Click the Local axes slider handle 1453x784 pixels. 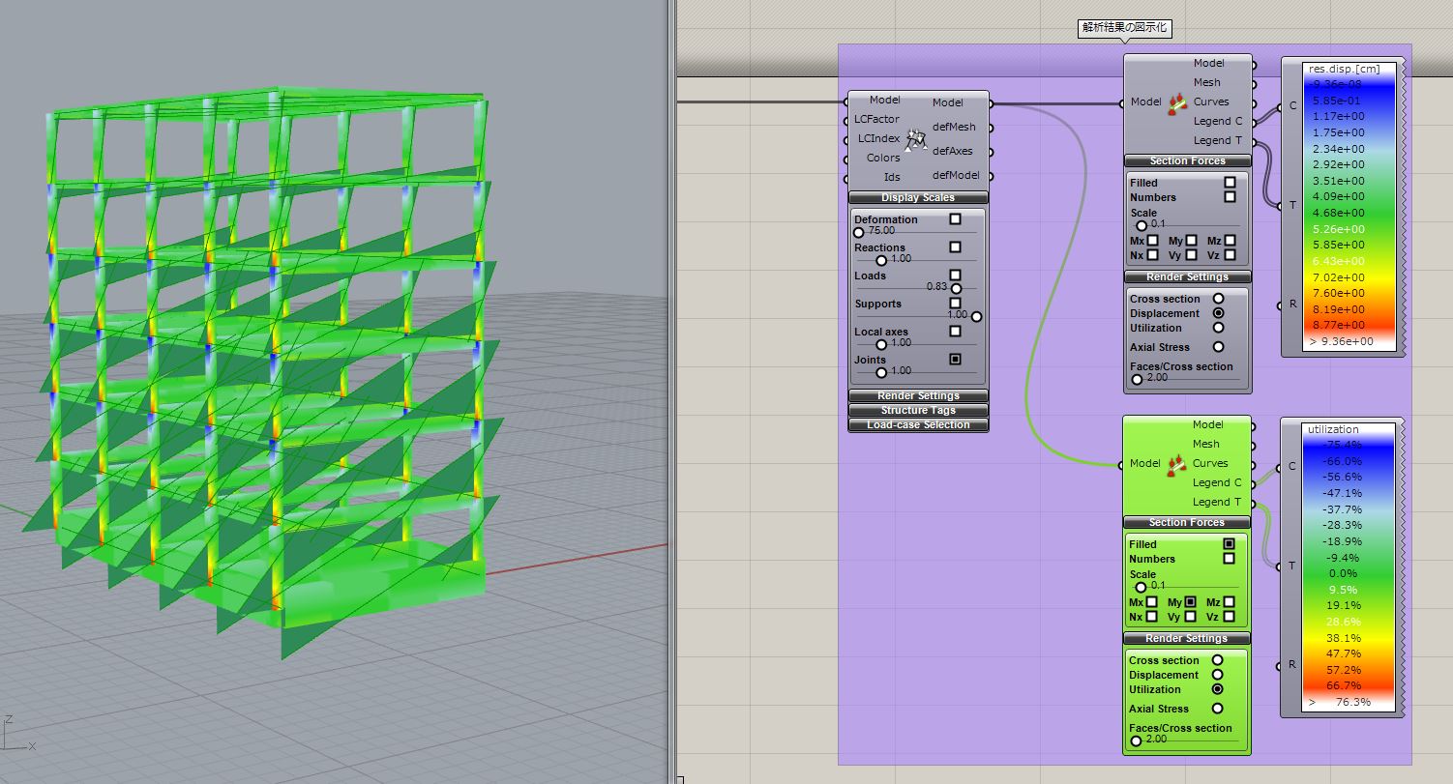click(x=880, y=344)
